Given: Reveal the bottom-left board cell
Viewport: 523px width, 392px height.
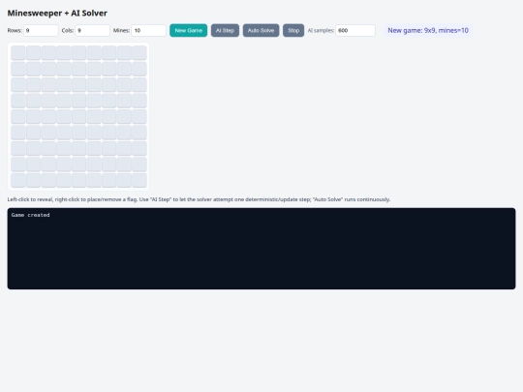Looking at the screenshot, I should pyautogui.click(x=18, y=180).
